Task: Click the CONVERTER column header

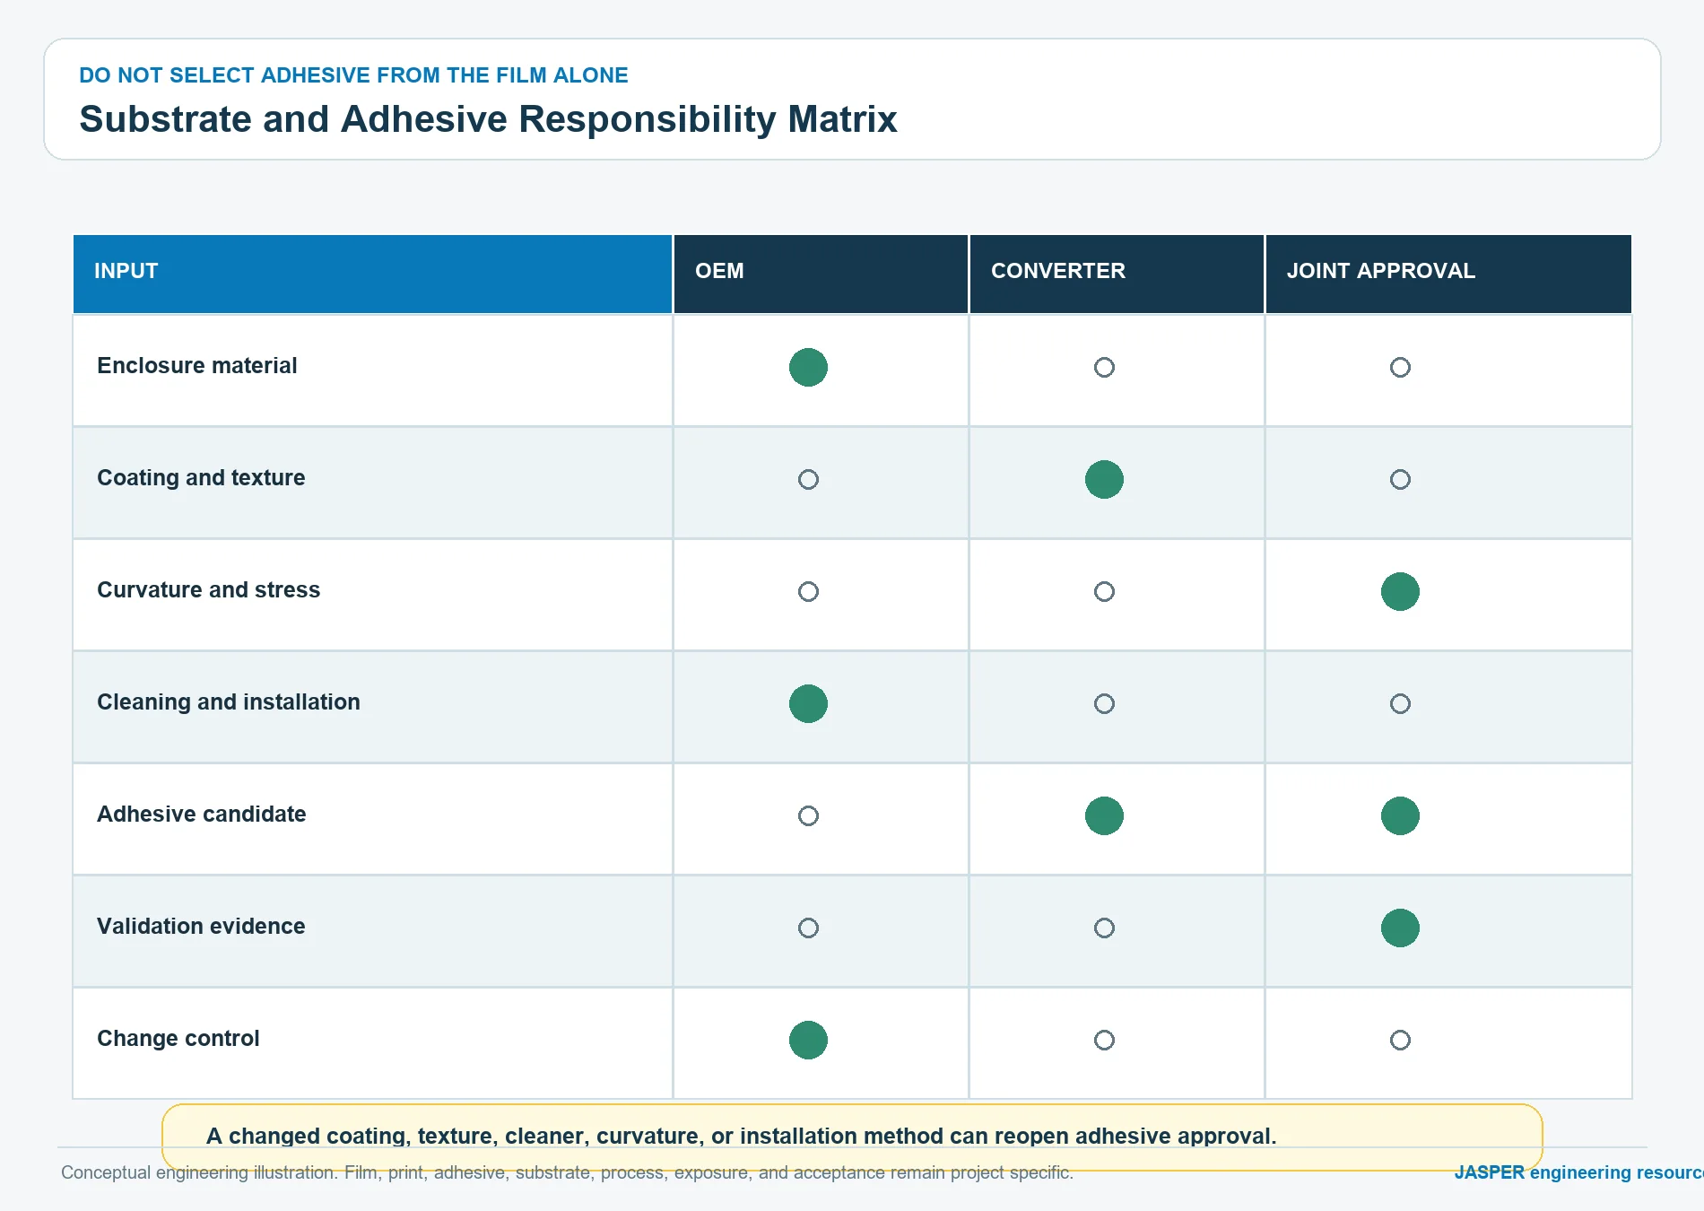Action: click(x=1117, y=274)
